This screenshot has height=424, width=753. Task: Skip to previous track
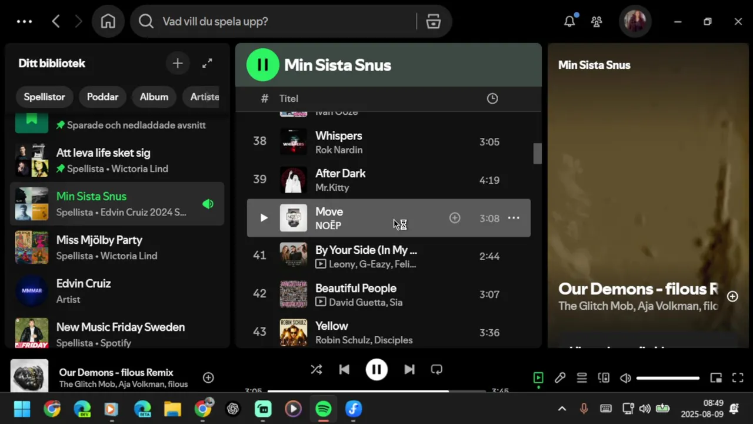point(344,370)
